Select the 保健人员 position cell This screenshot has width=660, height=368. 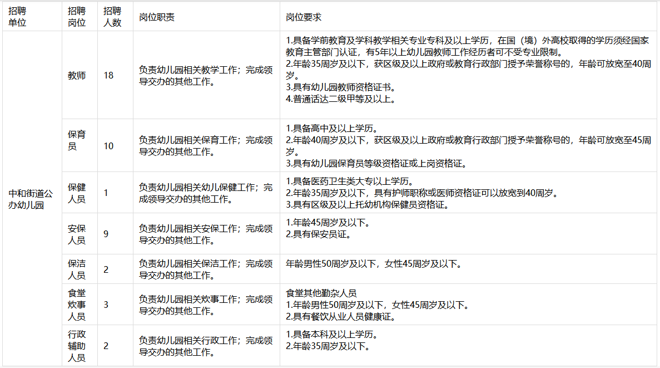tap(77, 193)
